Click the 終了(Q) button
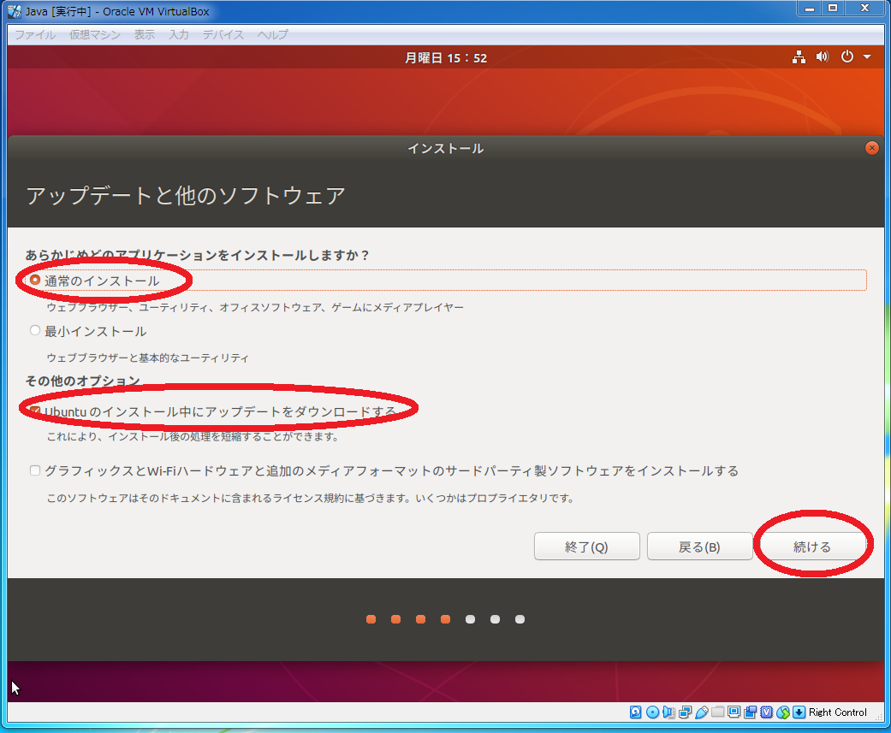Viewport: 891px width, 733px height. pos(587,547)
